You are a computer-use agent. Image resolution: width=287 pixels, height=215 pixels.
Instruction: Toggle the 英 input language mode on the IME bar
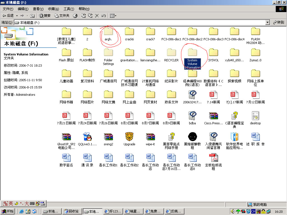[x=11, y=204]
